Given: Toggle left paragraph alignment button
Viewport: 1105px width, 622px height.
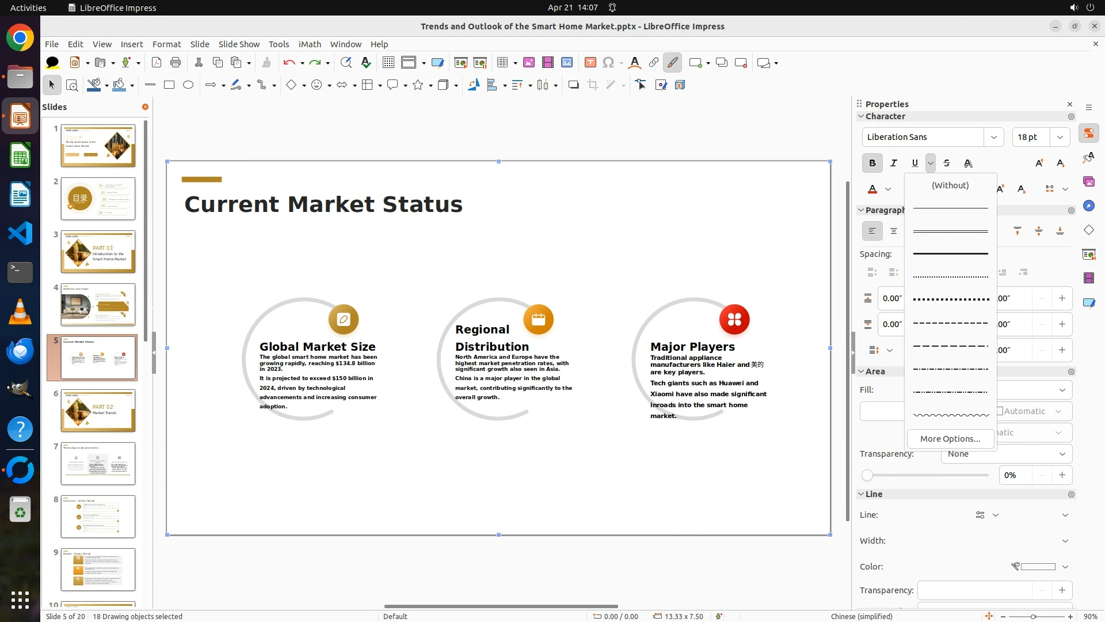Looking at the screenshot, I should click(872, 231).
